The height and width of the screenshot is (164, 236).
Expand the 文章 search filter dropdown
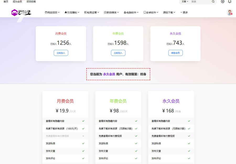pos(185,2)
